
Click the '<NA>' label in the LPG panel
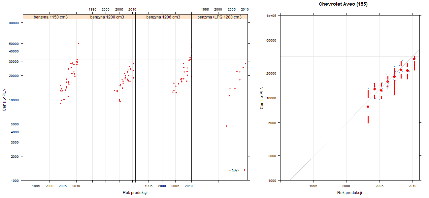(x=234, y=171)
